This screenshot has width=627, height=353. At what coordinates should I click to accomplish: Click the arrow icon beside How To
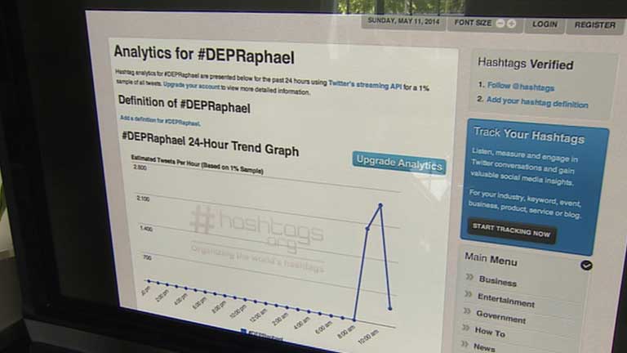coord(468,328)
